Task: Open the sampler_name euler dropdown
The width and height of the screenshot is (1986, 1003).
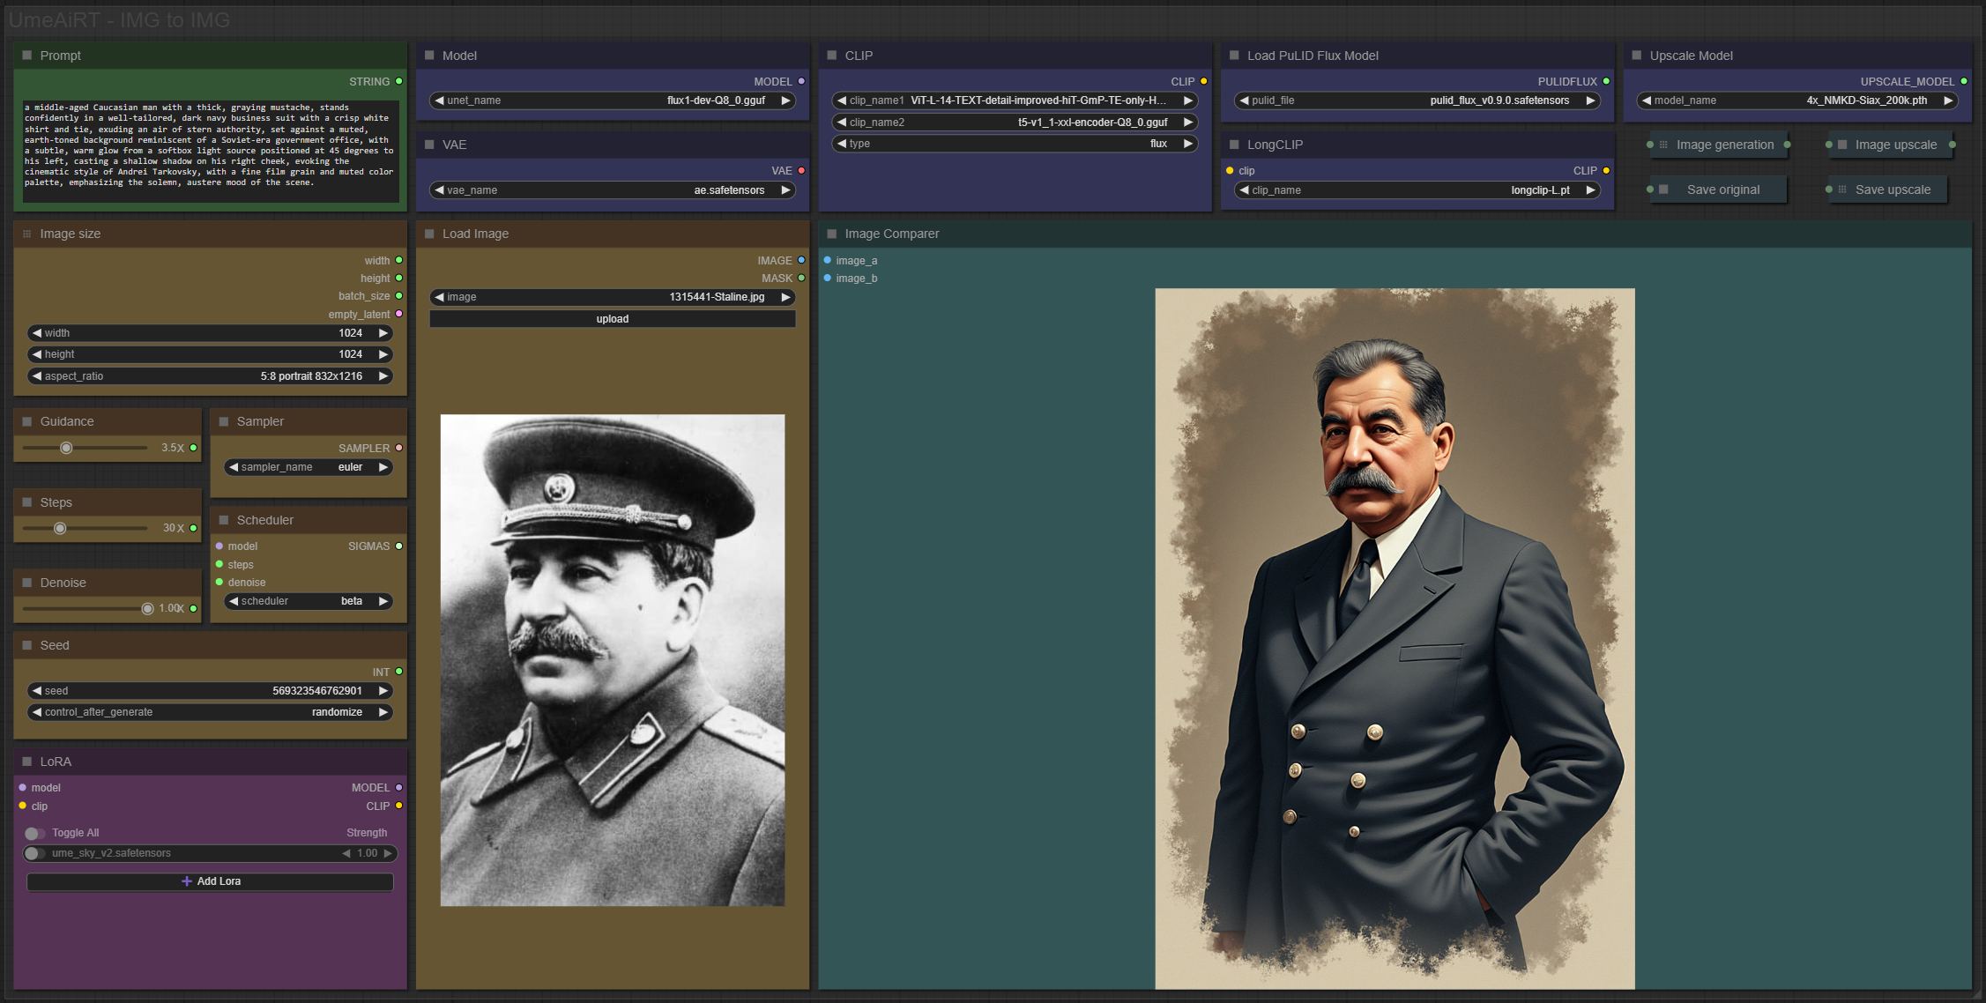Action: pyautogui.click(x=308, y=467)
